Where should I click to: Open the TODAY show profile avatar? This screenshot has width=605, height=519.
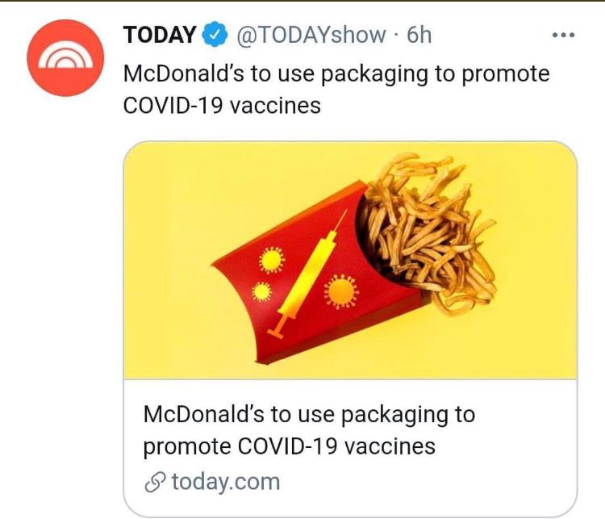pos(65,58)
